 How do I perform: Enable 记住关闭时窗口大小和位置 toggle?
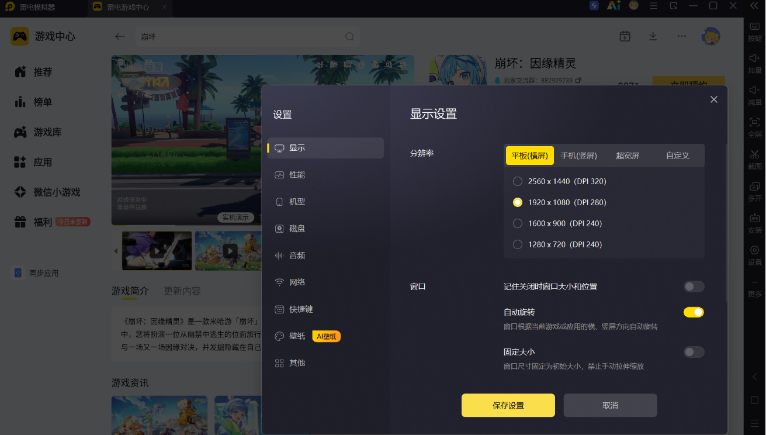[x=694, y=286]
